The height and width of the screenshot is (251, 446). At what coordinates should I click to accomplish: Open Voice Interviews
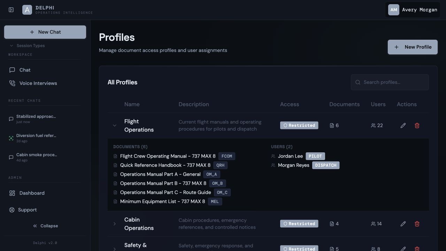pos(45,83)
